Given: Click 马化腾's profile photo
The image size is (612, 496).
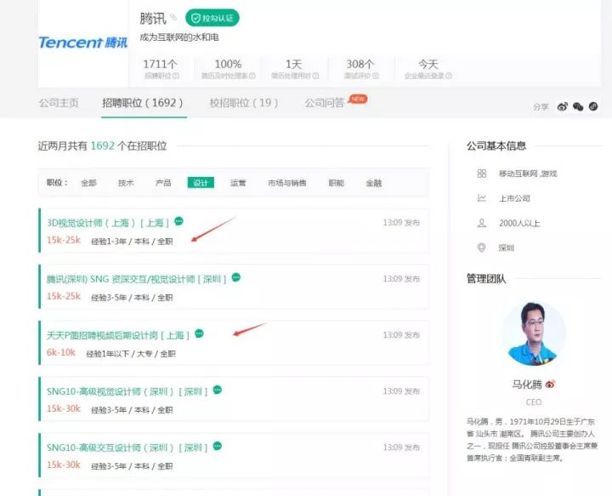Looking at the screenshot, I should 534,334.
